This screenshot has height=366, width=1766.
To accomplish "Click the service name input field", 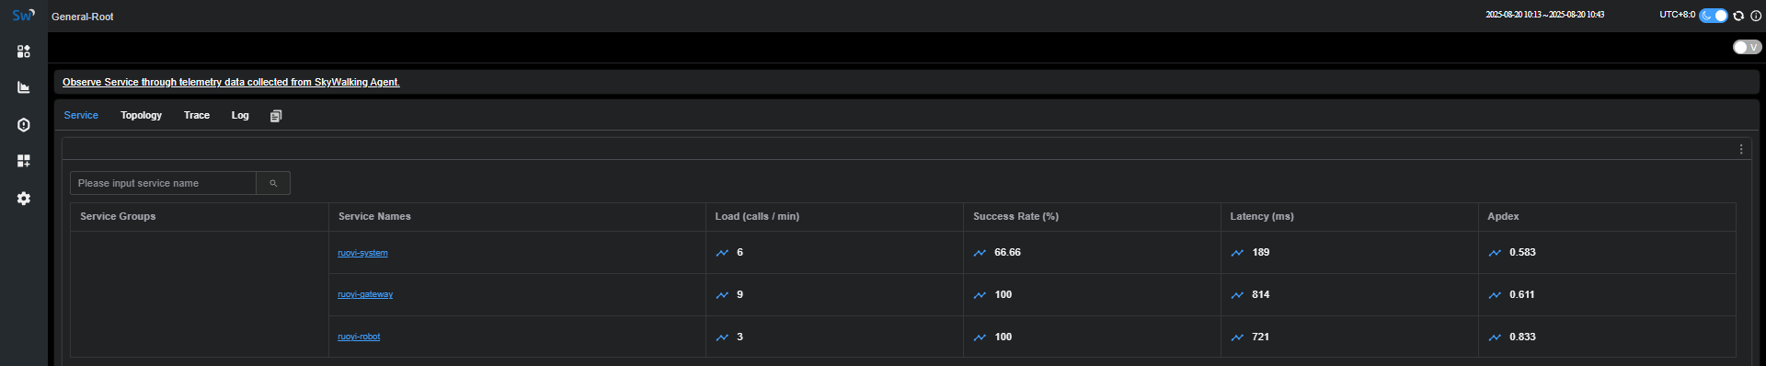I will pyautogui.click(x=164, y=183).
